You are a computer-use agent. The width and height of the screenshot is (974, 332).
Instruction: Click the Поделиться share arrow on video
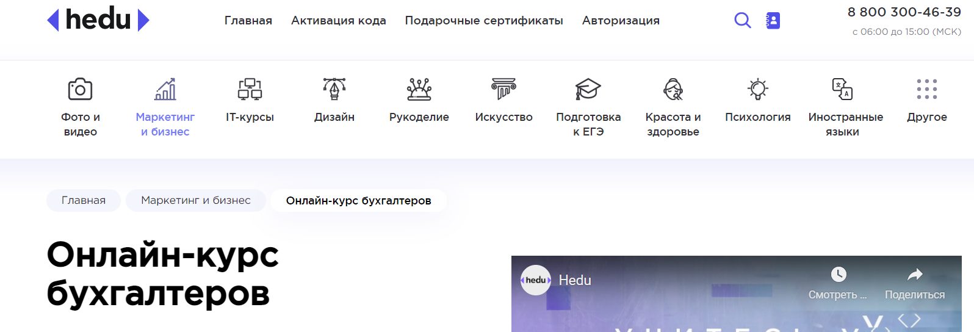click(x=914, y=275)
